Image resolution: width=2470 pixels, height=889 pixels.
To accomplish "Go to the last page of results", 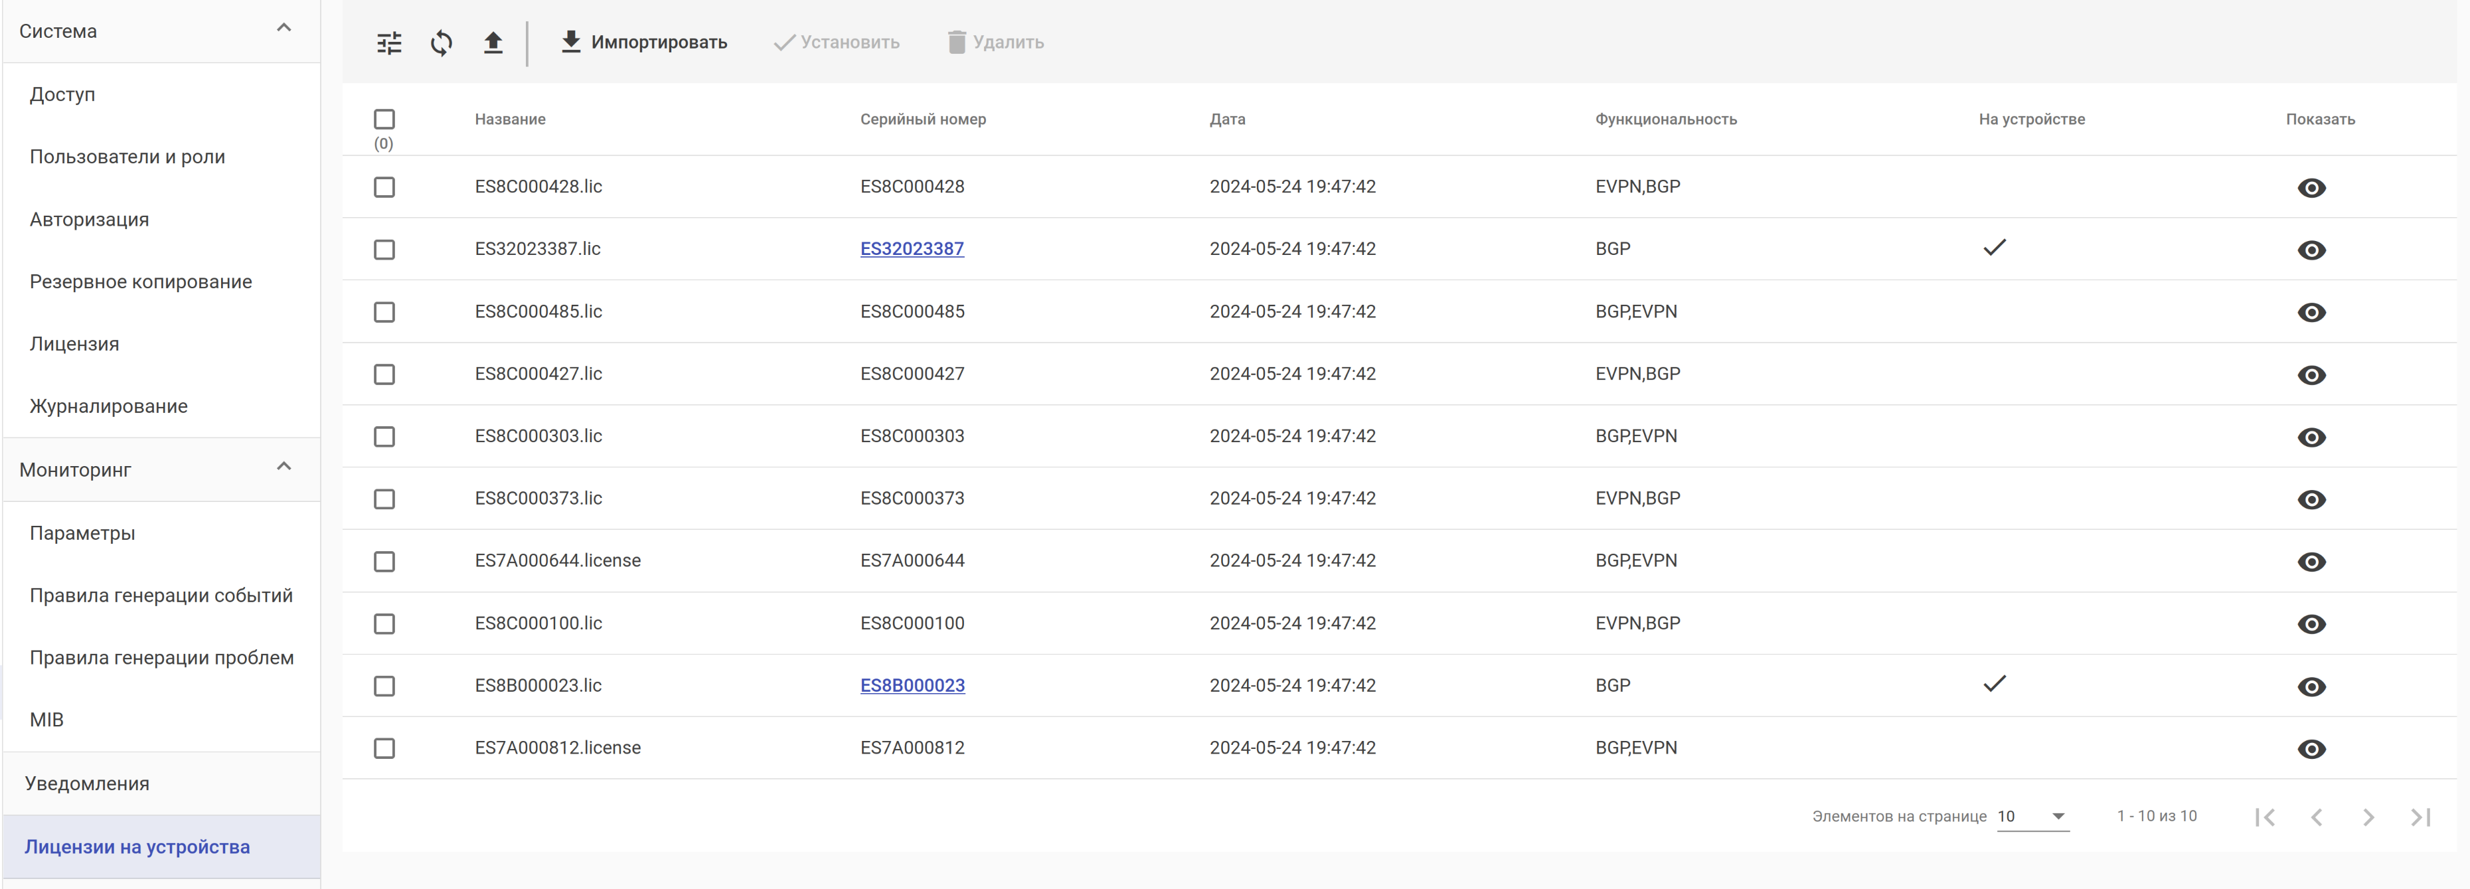I will pos(2420,817).
